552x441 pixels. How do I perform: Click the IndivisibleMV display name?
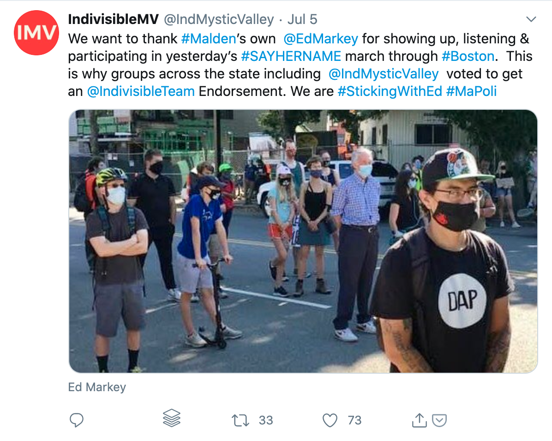(x=114, y=19)
